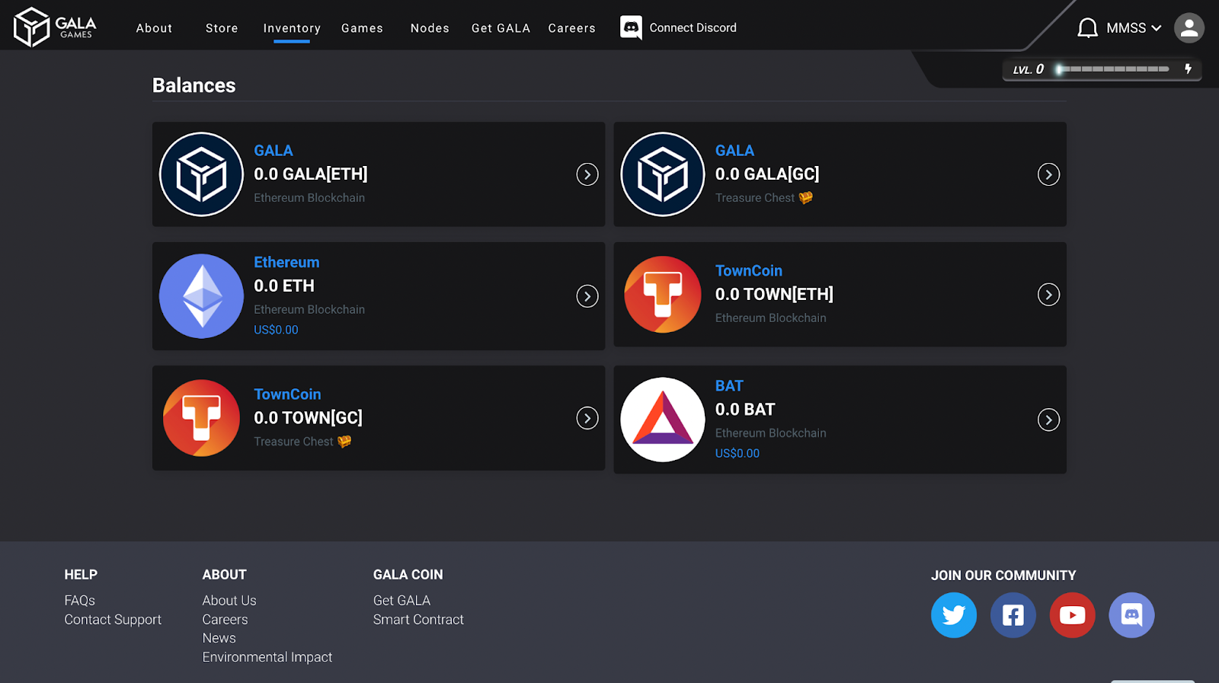
Task: Expand the 0.0 ETH balance arrow
Action: click(x=587, y=296)
